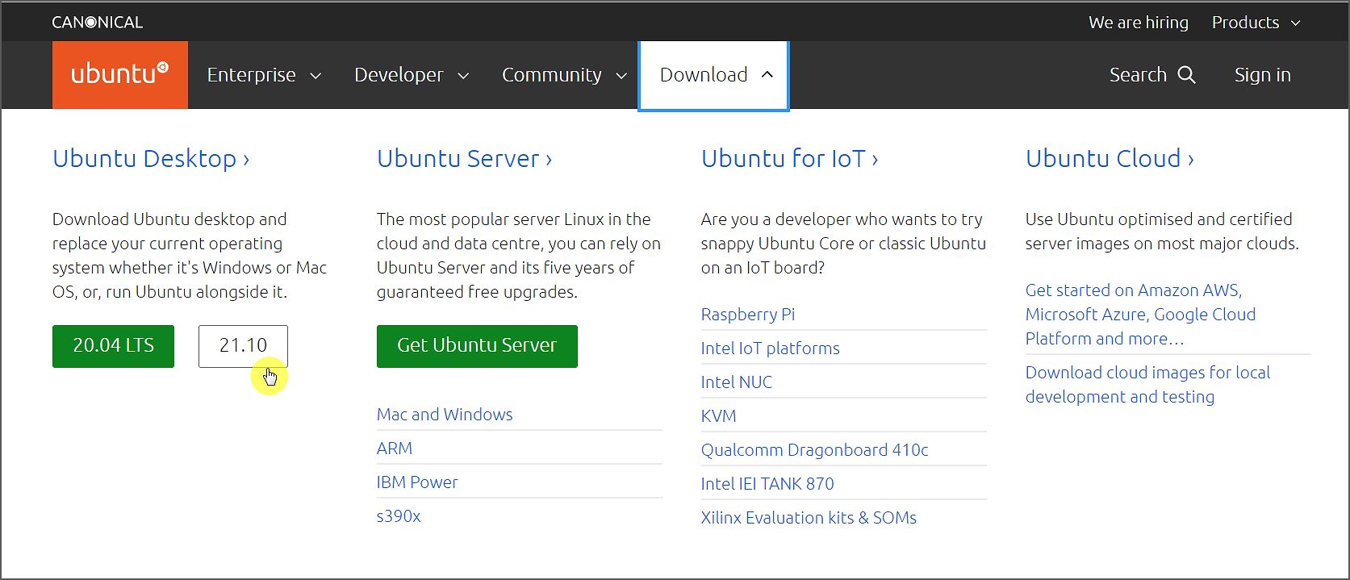This screenshot has height=580, width=1350.
Task: Open the ARM server link
Action: click(395, 449)
